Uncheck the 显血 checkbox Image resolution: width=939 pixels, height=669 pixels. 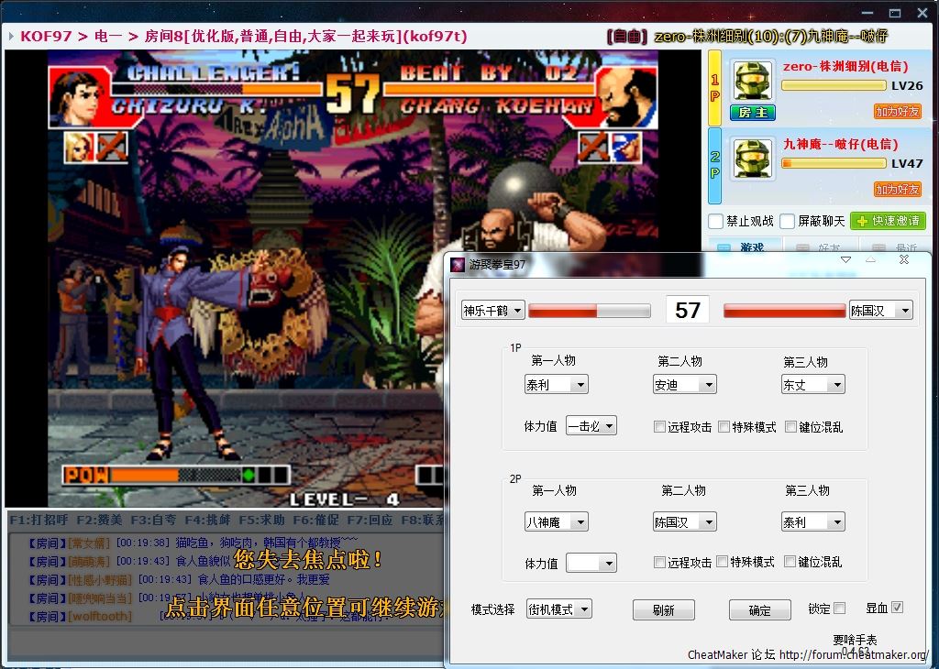click(897, 608)
